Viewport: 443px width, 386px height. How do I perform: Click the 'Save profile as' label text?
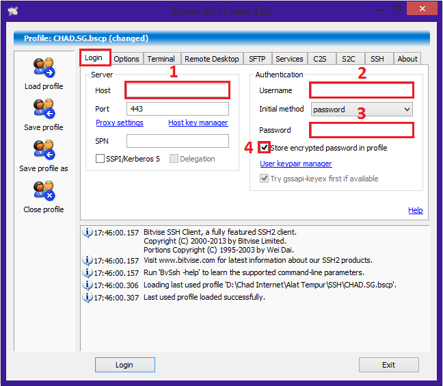tap(44, 168)
